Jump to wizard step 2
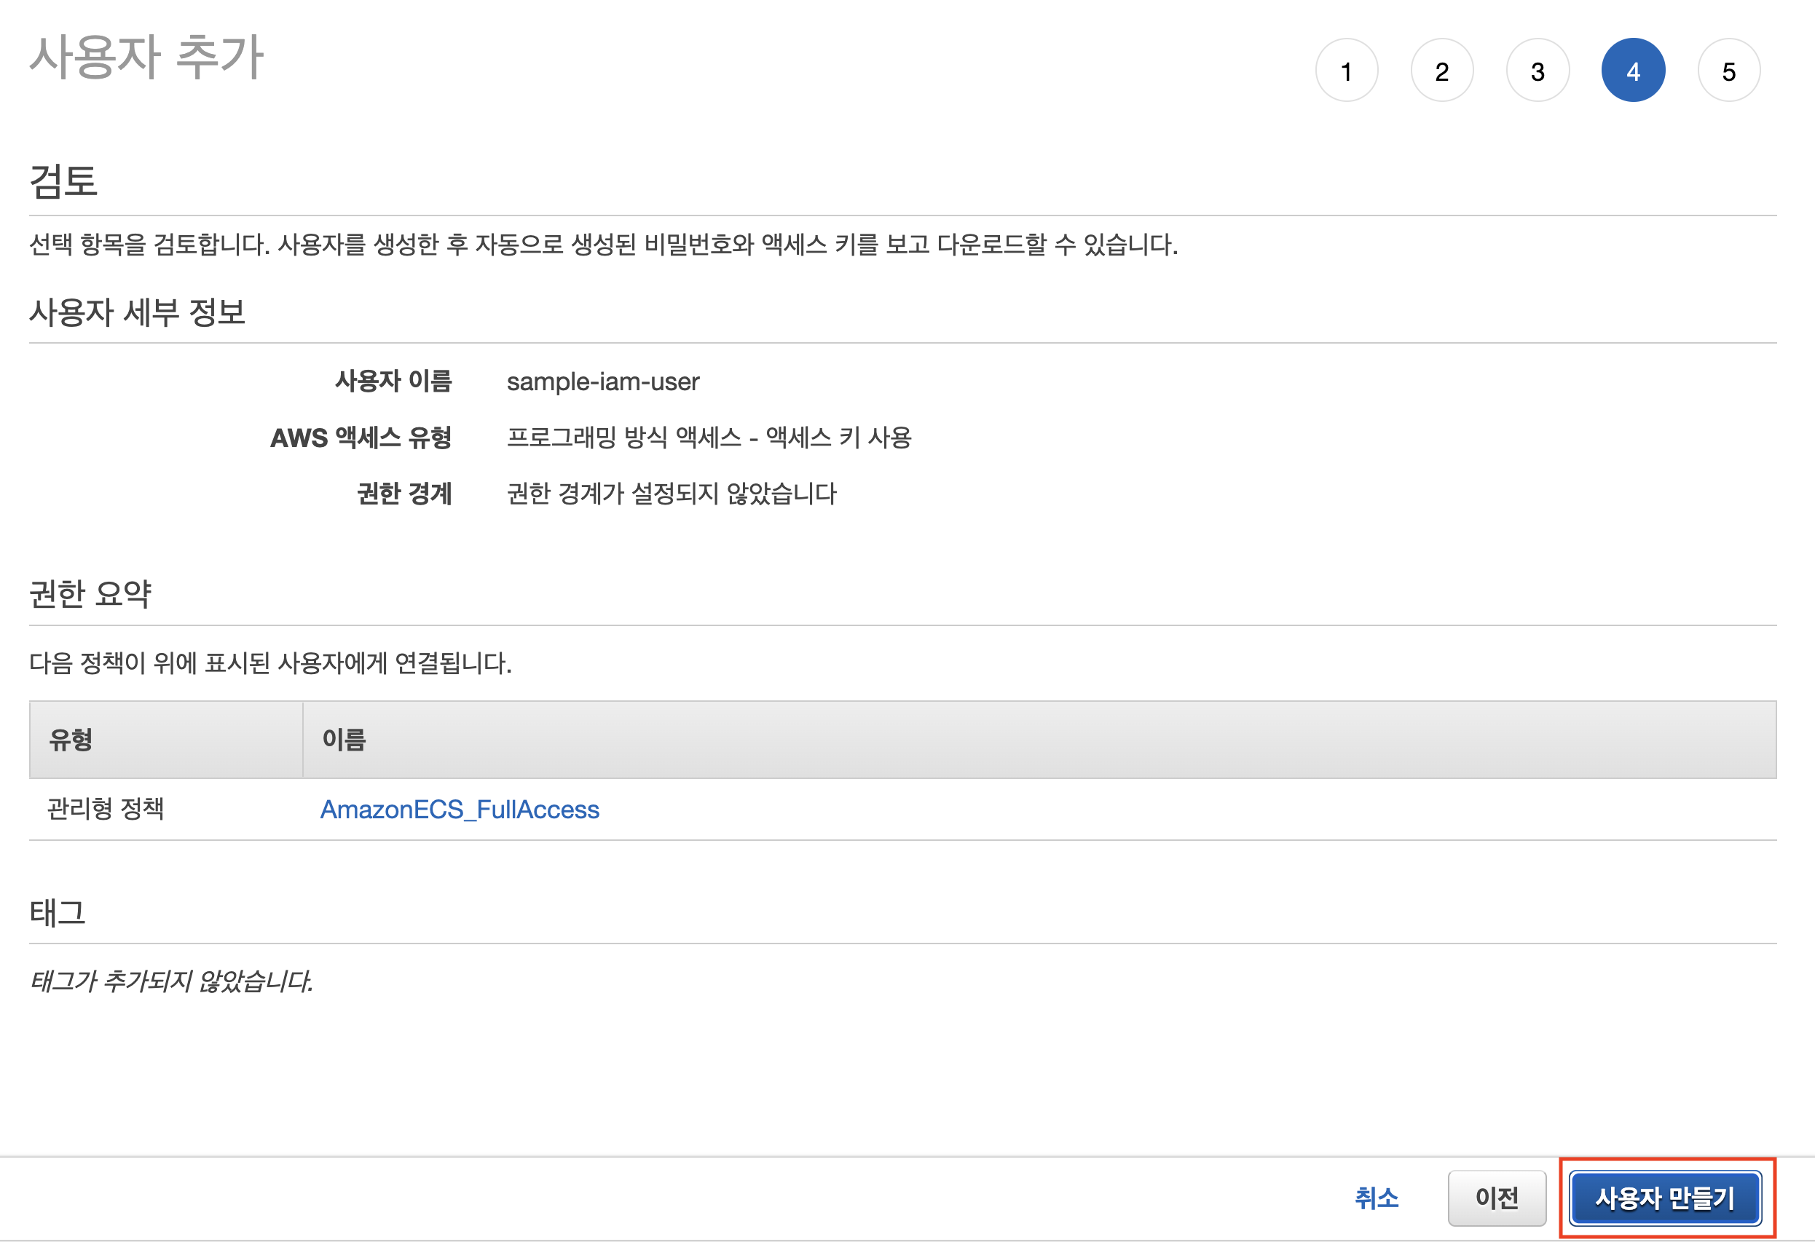This screenshot has width=1815, height=1242. coord(1441,71)
